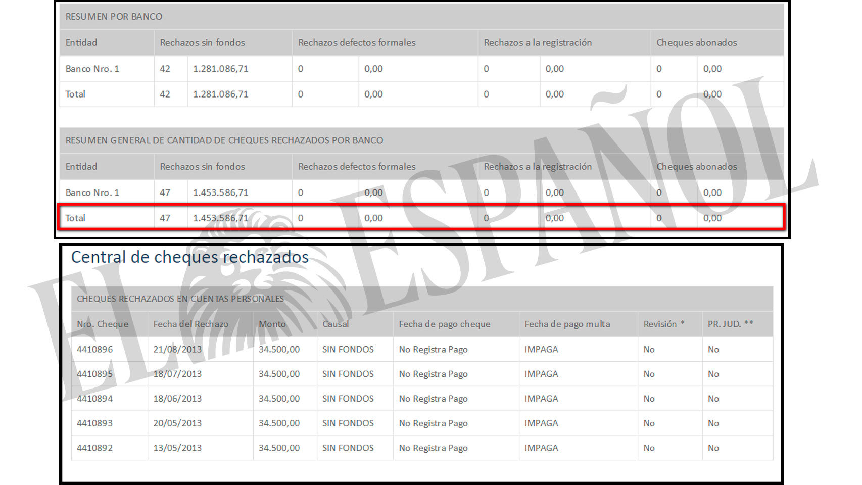Click the CHEQUES RECHAZADOS EN CUENTAS PERSONALES header
This screenshot has height=485, width=862.
179,299
